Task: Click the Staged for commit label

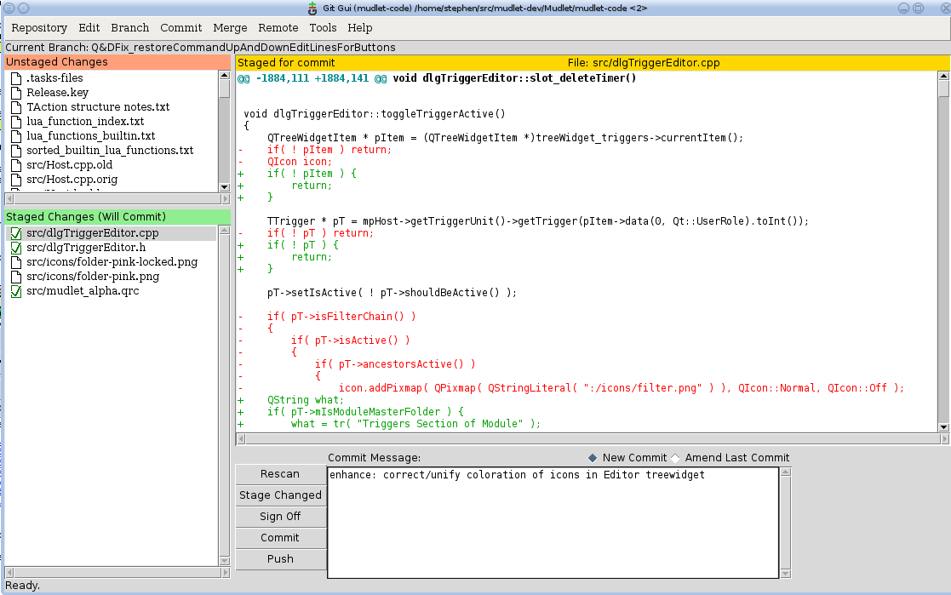Action: point(286,62)
